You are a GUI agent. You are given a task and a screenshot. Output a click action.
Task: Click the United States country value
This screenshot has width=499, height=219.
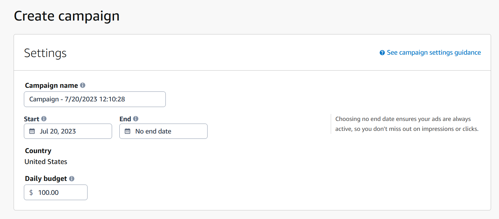click(46, 162)
